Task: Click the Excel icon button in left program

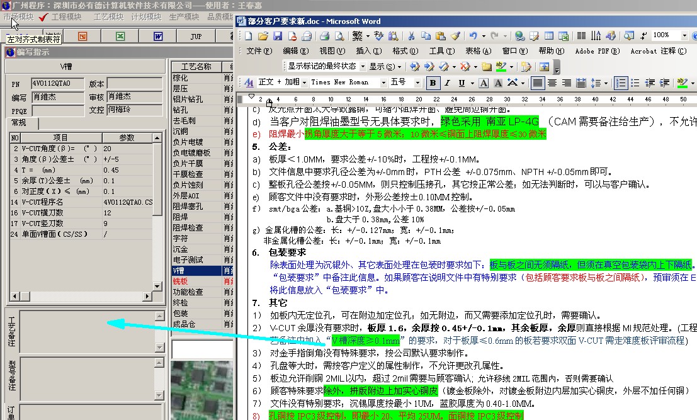Action: (120, 37)
